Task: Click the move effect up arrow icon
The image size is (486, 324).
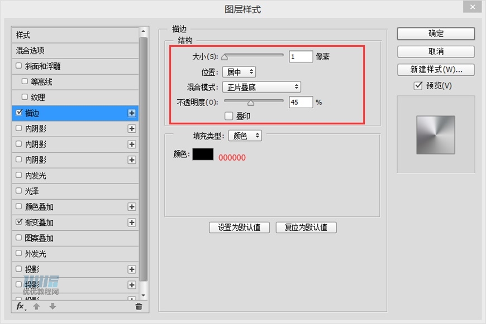Action: [x=37, y=307]
